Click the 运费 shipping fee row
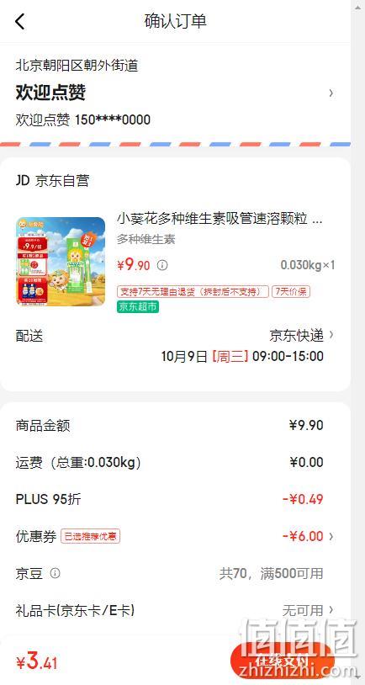 coord(175,463)
